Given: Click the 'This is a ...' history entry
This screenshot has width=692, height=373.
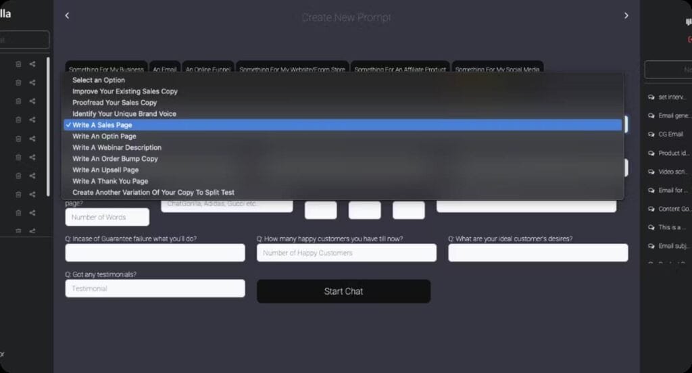Looking at the screenshot, I should (x=668, y=227).
